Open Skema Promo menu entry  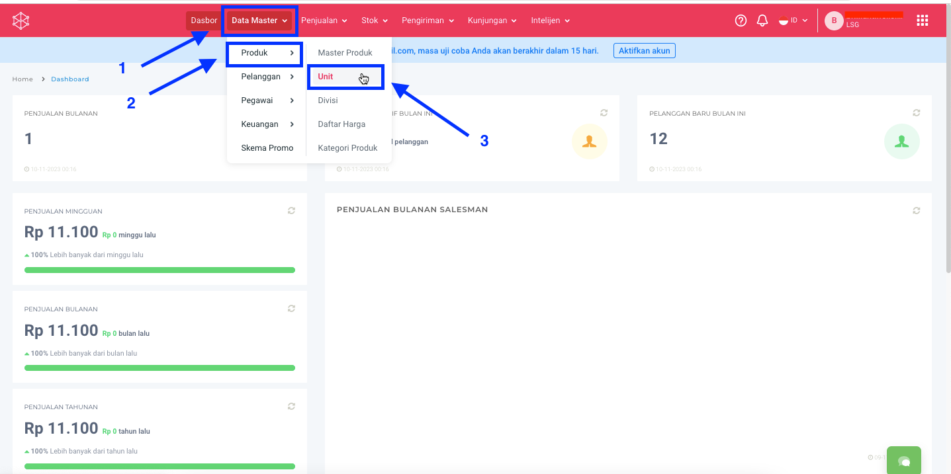[x=267, y=148]
